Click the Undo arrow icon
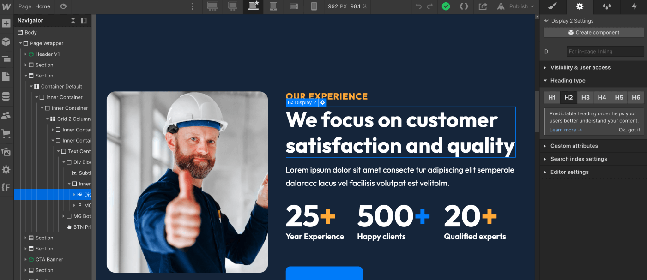Image resolution: width=647 pixels, height=280 pixels. click(418, 7)
